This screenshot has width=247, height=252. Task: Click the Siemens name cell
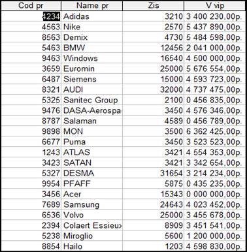point(92,79)
